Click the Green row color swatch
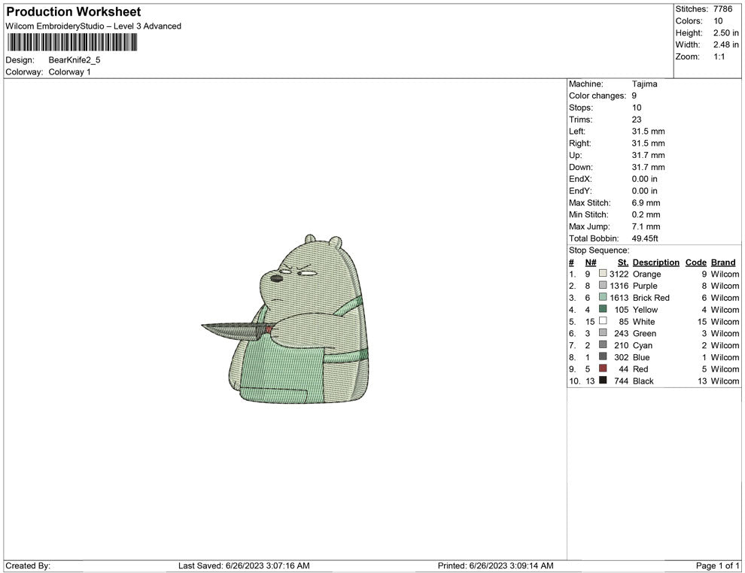745x573 pixels. 603,333
